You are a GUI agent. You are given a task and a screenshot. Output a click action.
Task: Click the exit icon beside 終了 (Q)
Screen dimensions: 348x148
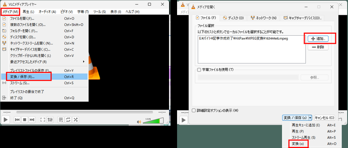pos(4,98)
